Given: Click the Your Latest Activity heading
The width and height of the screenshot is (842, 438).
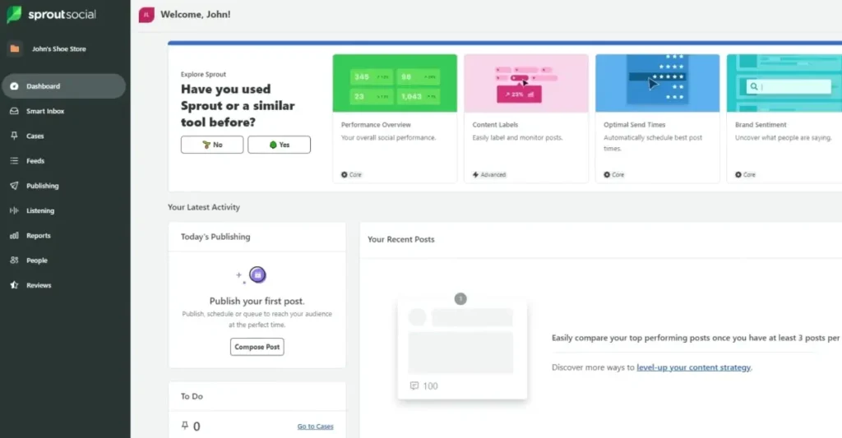Looking at the screenshot, I should [x=204, y=207].
